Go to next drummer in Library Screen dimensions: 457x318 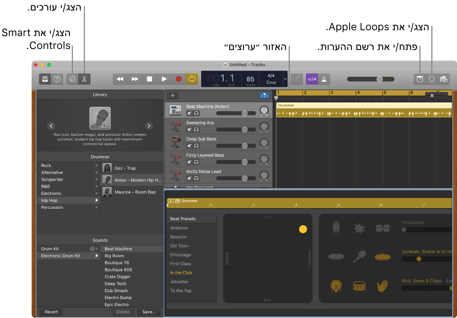[x=149, y=126]
